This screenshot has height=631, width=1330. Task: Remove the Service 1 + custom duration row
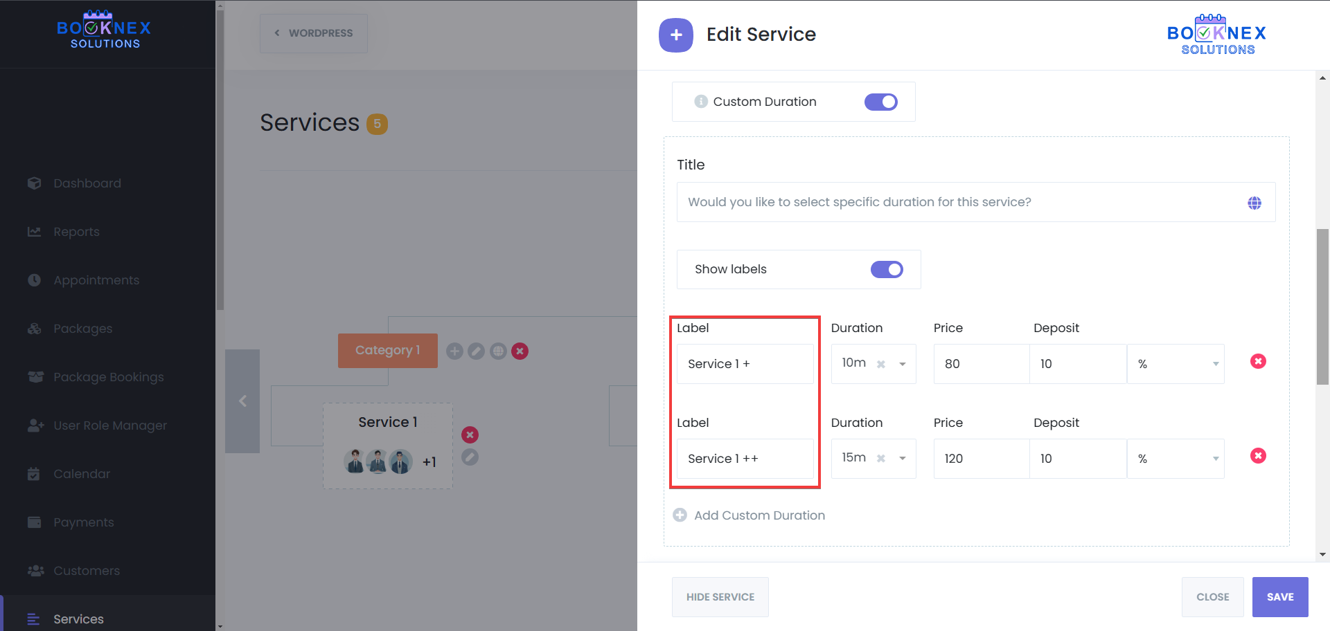point(1258,362)
